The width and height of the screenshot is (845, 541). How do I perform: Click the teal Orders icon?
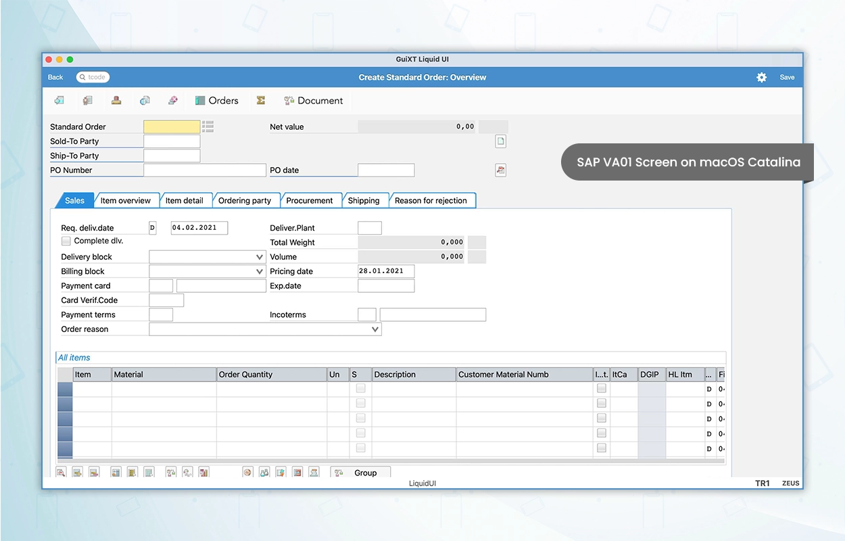pyautogui.click(x=200, y=100)
